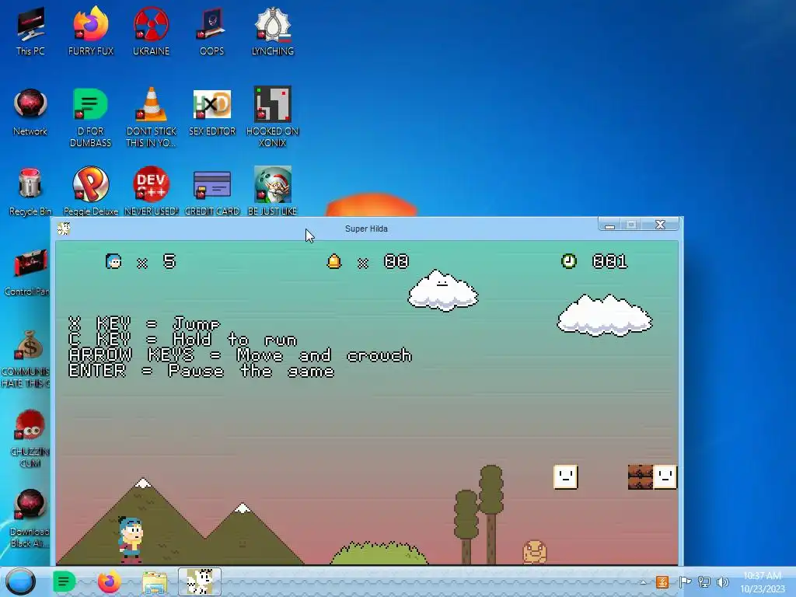Select the CHUZZIN desktop shortcut
Image resolution: width=796 pixels, height=597 pixels.
click(x=30, y=438)
